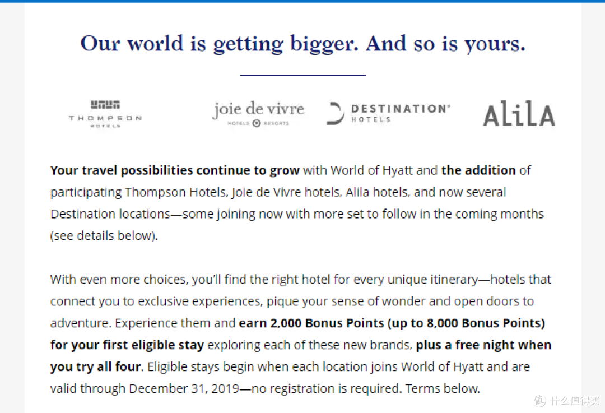Click "plus a free night when" bold text
The height and width of the screenshot is (413, 605).
pyautogui.click(x=483, y=345)
